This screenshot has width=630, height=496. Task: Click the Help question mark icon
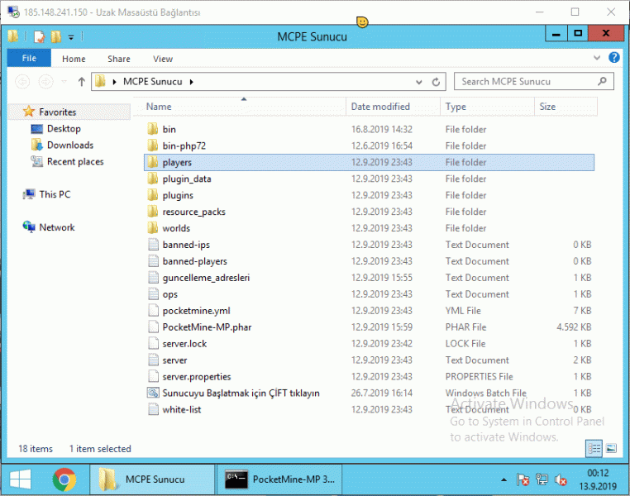click(614, 57)
